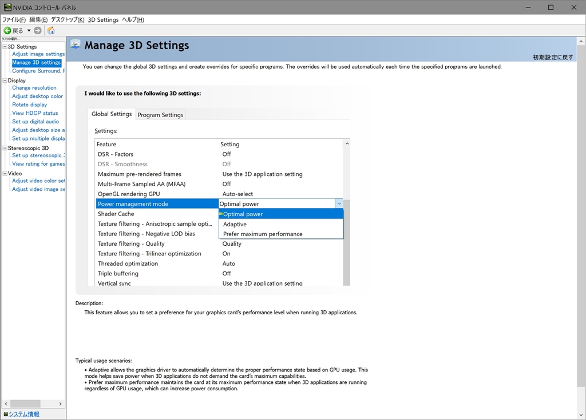
Task: Select Threaded optimization row
Action: (x=219, y=263)
